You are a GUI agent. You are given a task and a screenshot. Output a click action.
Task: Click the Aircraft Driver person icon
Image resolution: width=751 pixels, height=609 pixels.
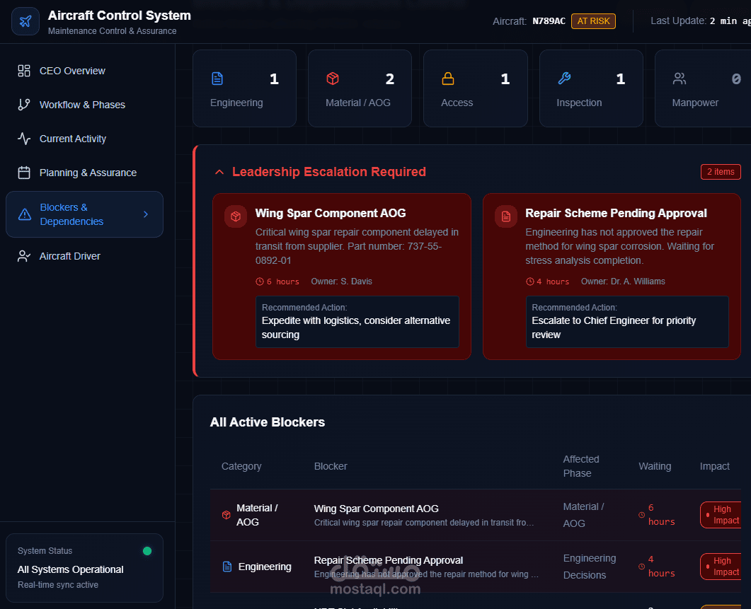point(24,256)
